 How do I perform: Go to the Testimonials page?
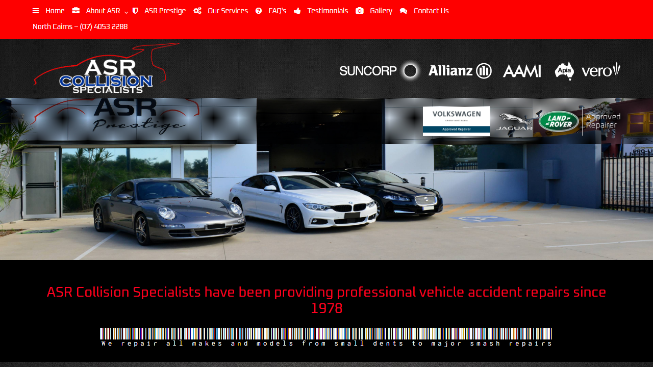click(328, 11)
